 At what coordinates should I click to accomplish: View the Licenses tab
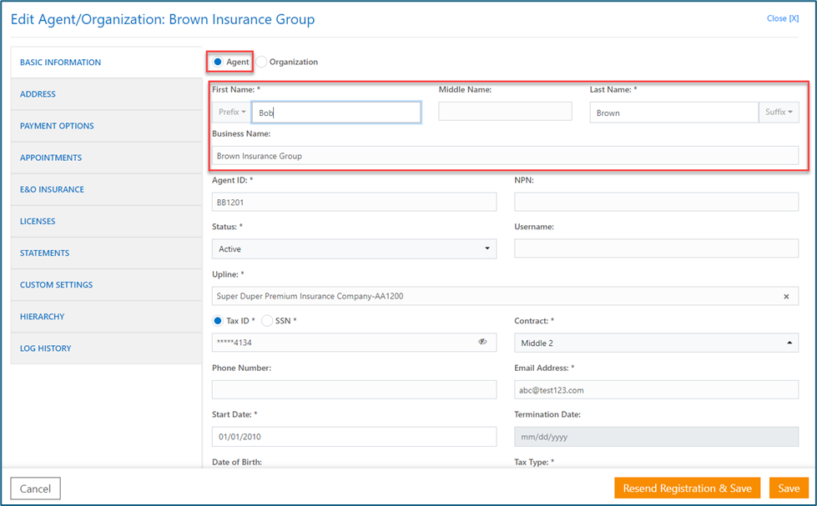coord(106,221)
